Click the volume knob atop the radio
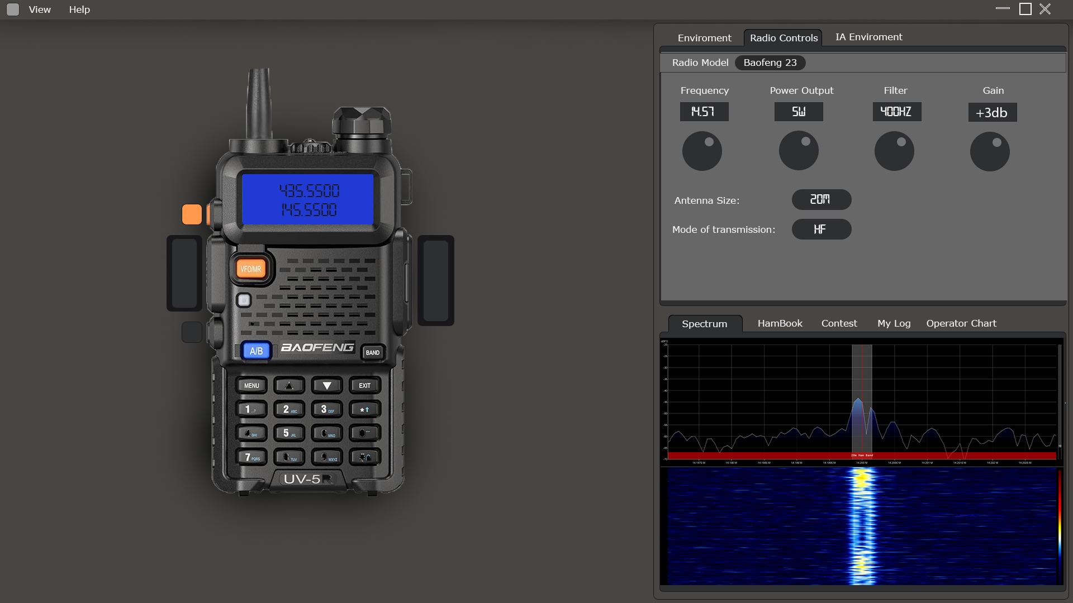Viewport: 1073px width, 603px height. (x=362, y=124)
